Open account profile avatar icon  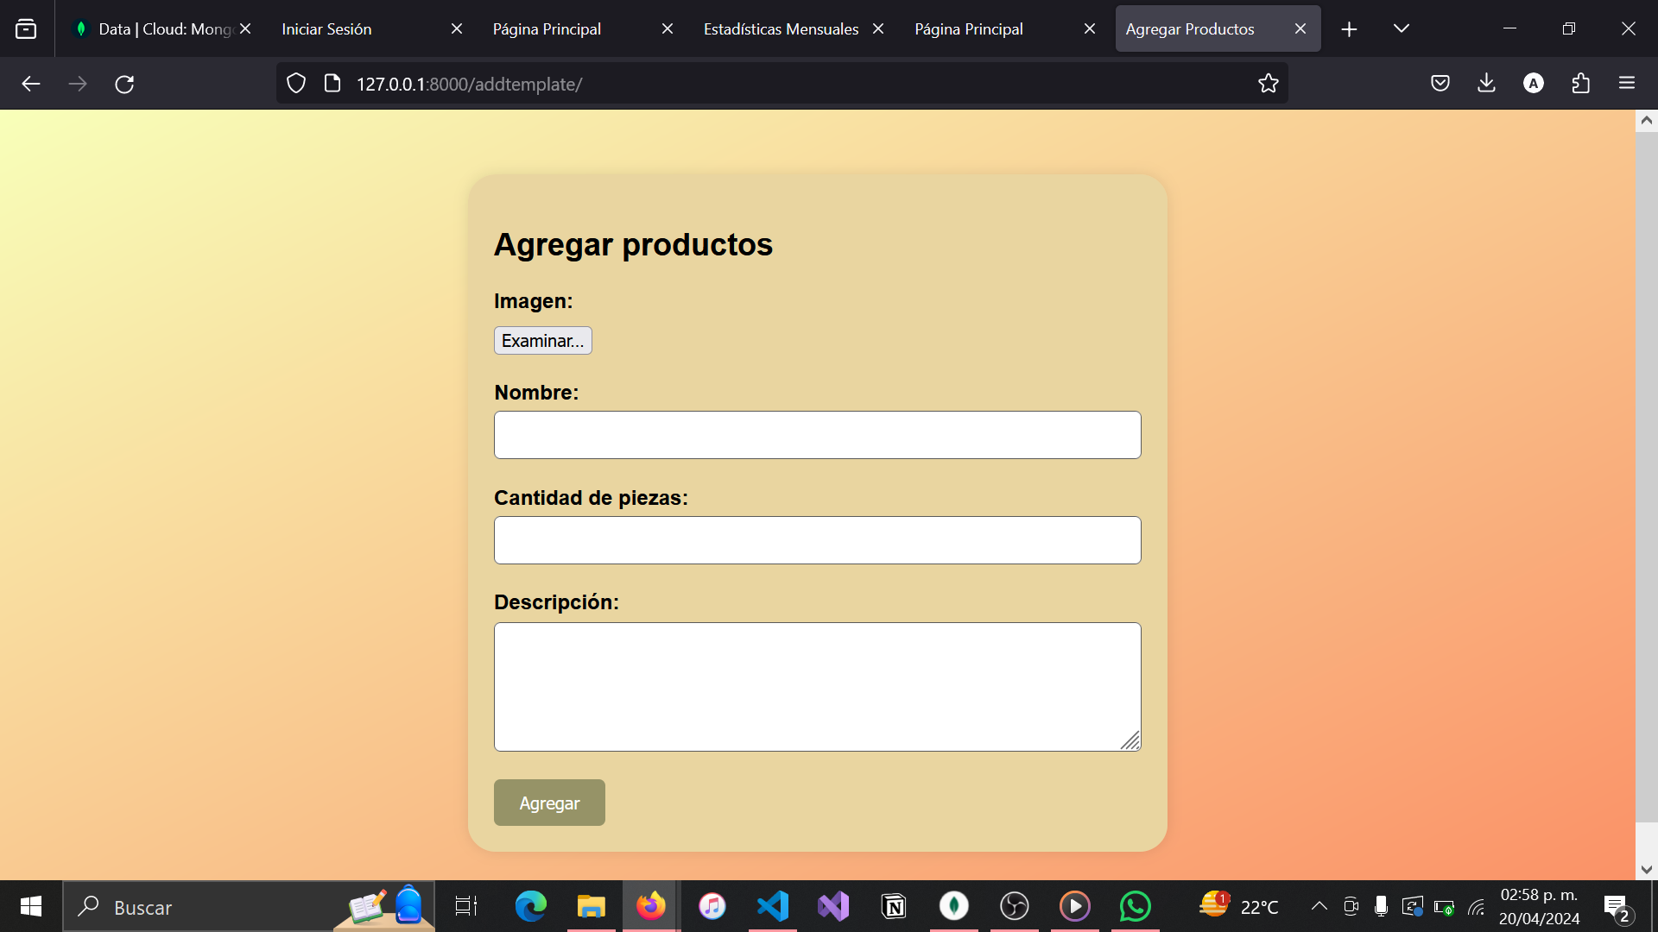1533,84
